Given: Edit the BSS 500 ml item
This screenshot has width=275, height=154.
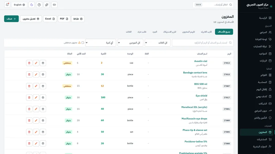Looking at the screenshot, I should [x=36, y=86].
